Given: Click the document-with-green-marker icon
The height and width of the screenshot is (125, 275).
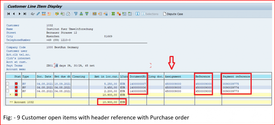Looking at the screenshot, I should coord(62,14).
